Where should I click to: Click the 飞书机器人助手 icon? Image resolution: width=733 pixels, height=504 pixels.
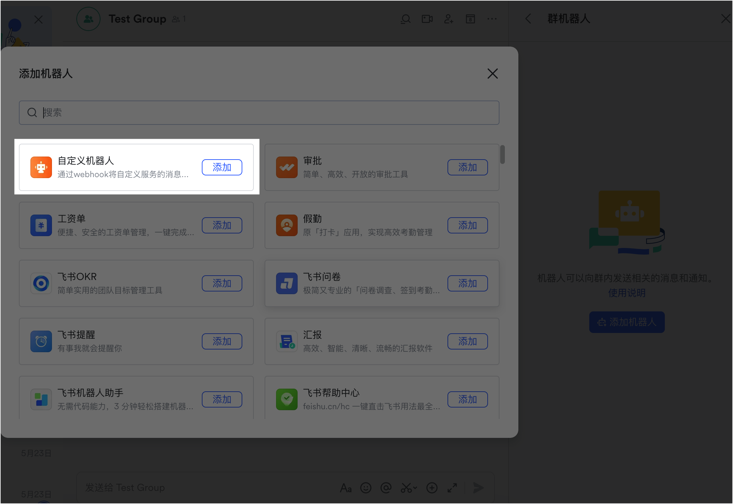click(x=41, y=399)
